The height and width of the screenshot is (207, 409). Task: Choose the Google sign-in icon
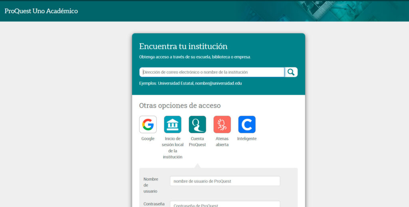click(x=148, y=125)
